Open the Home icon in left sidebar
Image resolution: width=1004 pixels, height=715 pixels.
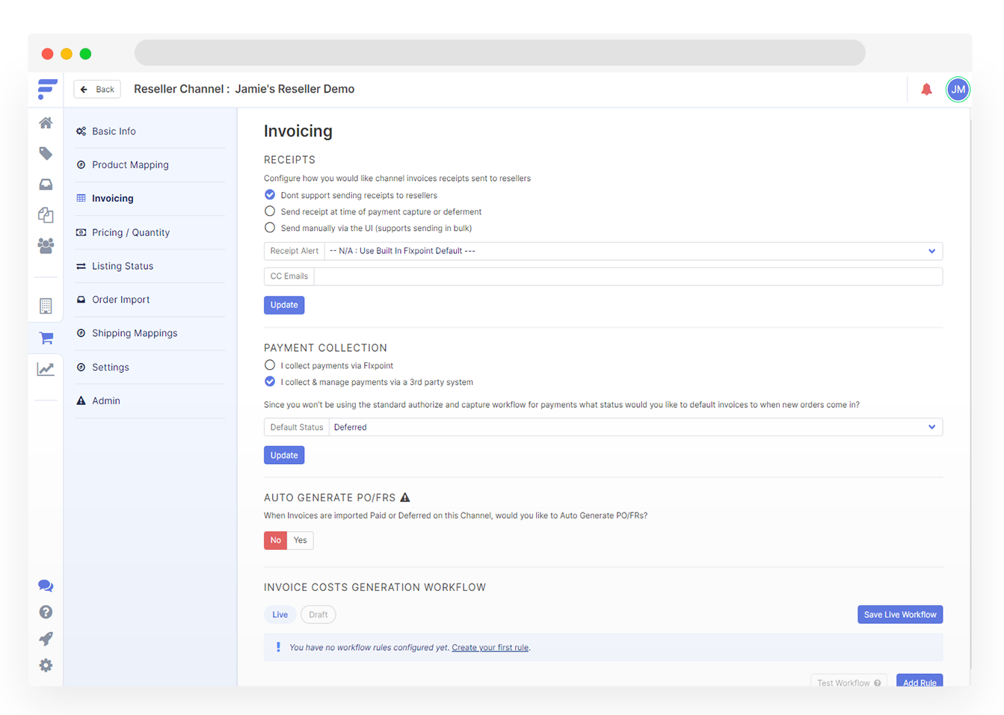[x=46, y=123]
